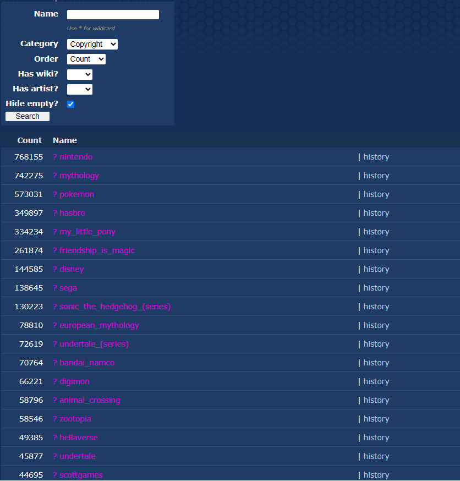
Task: Click the wiki question mark beside hasbro
Action: tap(55, 213)
